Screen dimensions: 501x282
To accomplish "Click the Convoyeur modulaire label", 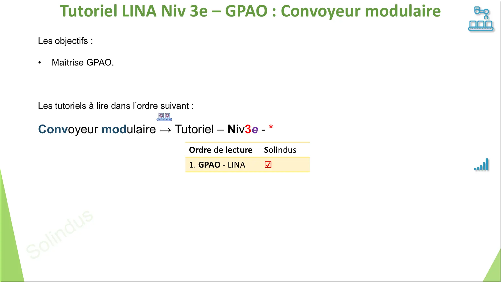I will (97, 129).
